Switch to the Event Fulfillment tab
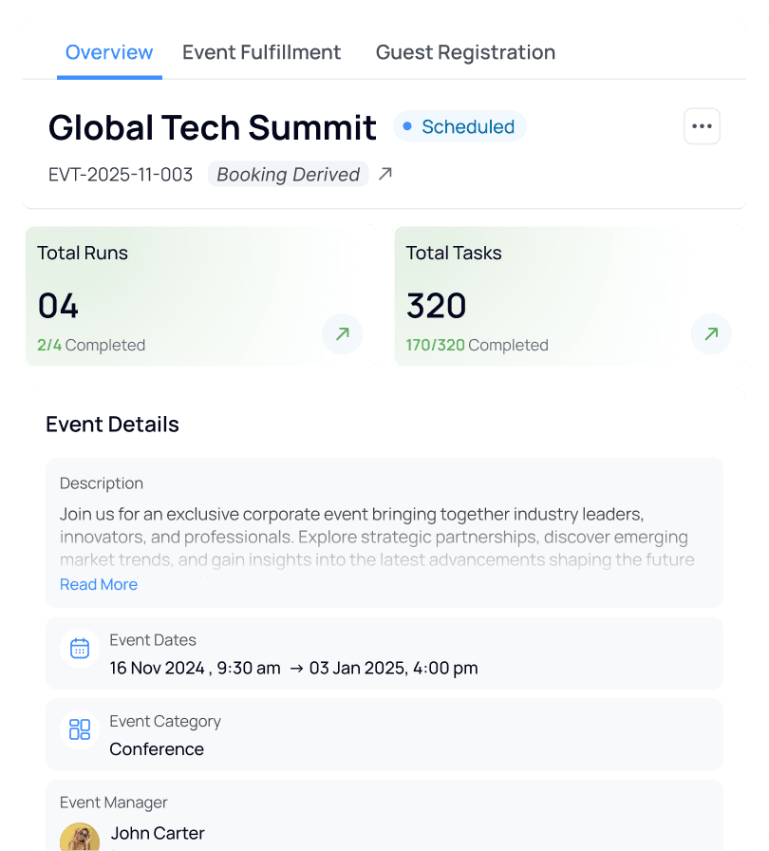Screen dimensions: 769x851 262,52
